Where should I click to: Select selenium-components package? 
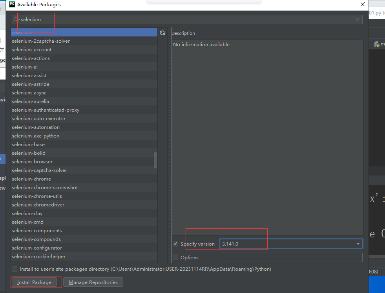(x=84, y=231)
